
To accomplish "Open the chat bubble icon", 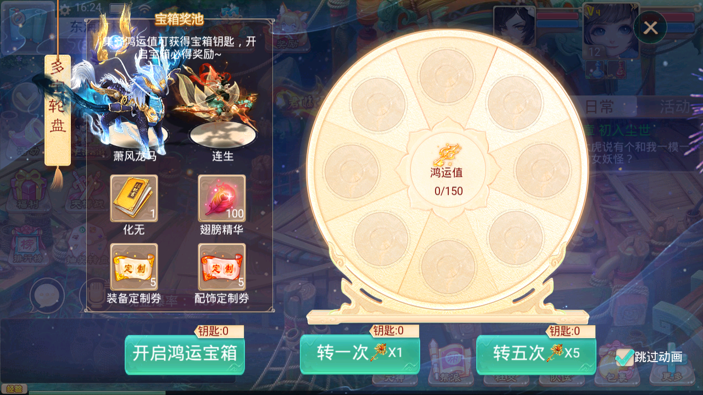I will tap(48, 296).
